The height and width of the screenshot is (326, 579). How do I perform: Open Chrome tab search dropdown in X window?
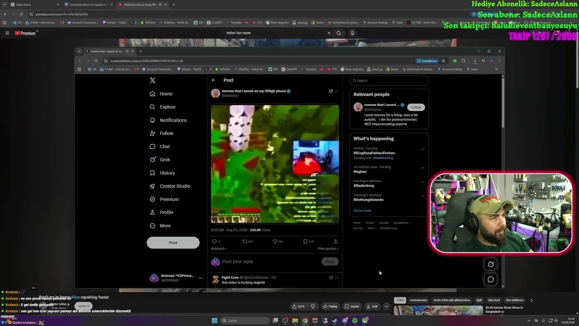[x=79, y=51]
